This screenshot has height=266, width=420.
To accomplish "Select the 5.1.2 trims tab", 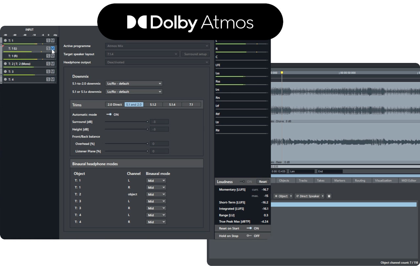I will click(x=153, y=104).
